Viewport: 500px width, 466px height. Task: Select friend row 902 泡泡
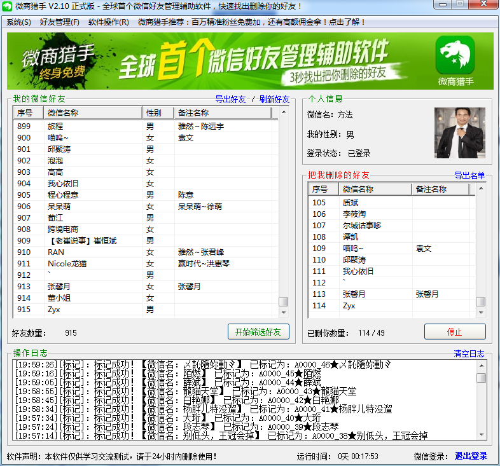coord(146,161)
